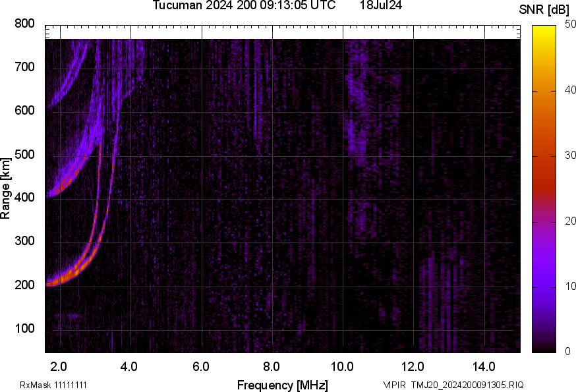Image resolution: width=576 pixels, height=392 pixels.
Task: Click the SNR color scale bar
Action: point(544,189)
